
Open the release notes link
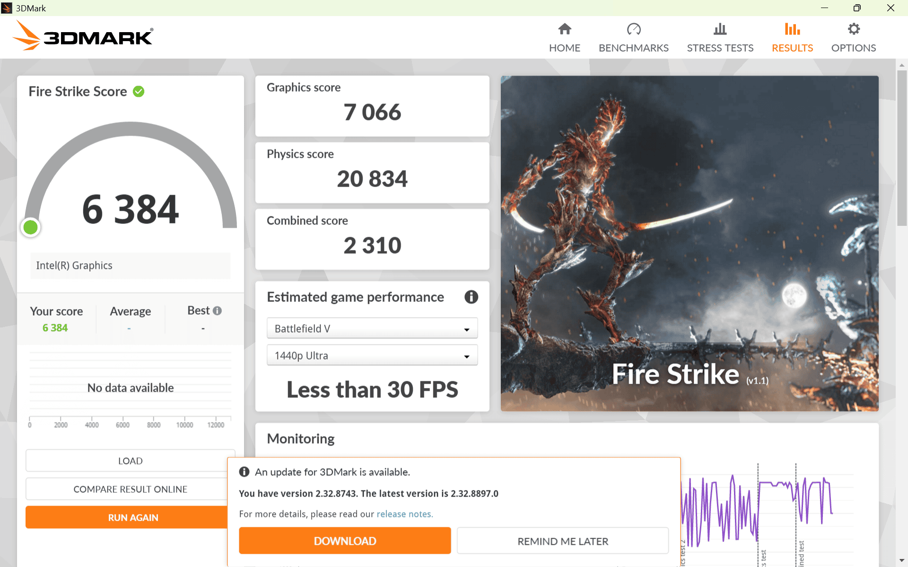click(404, 514)
